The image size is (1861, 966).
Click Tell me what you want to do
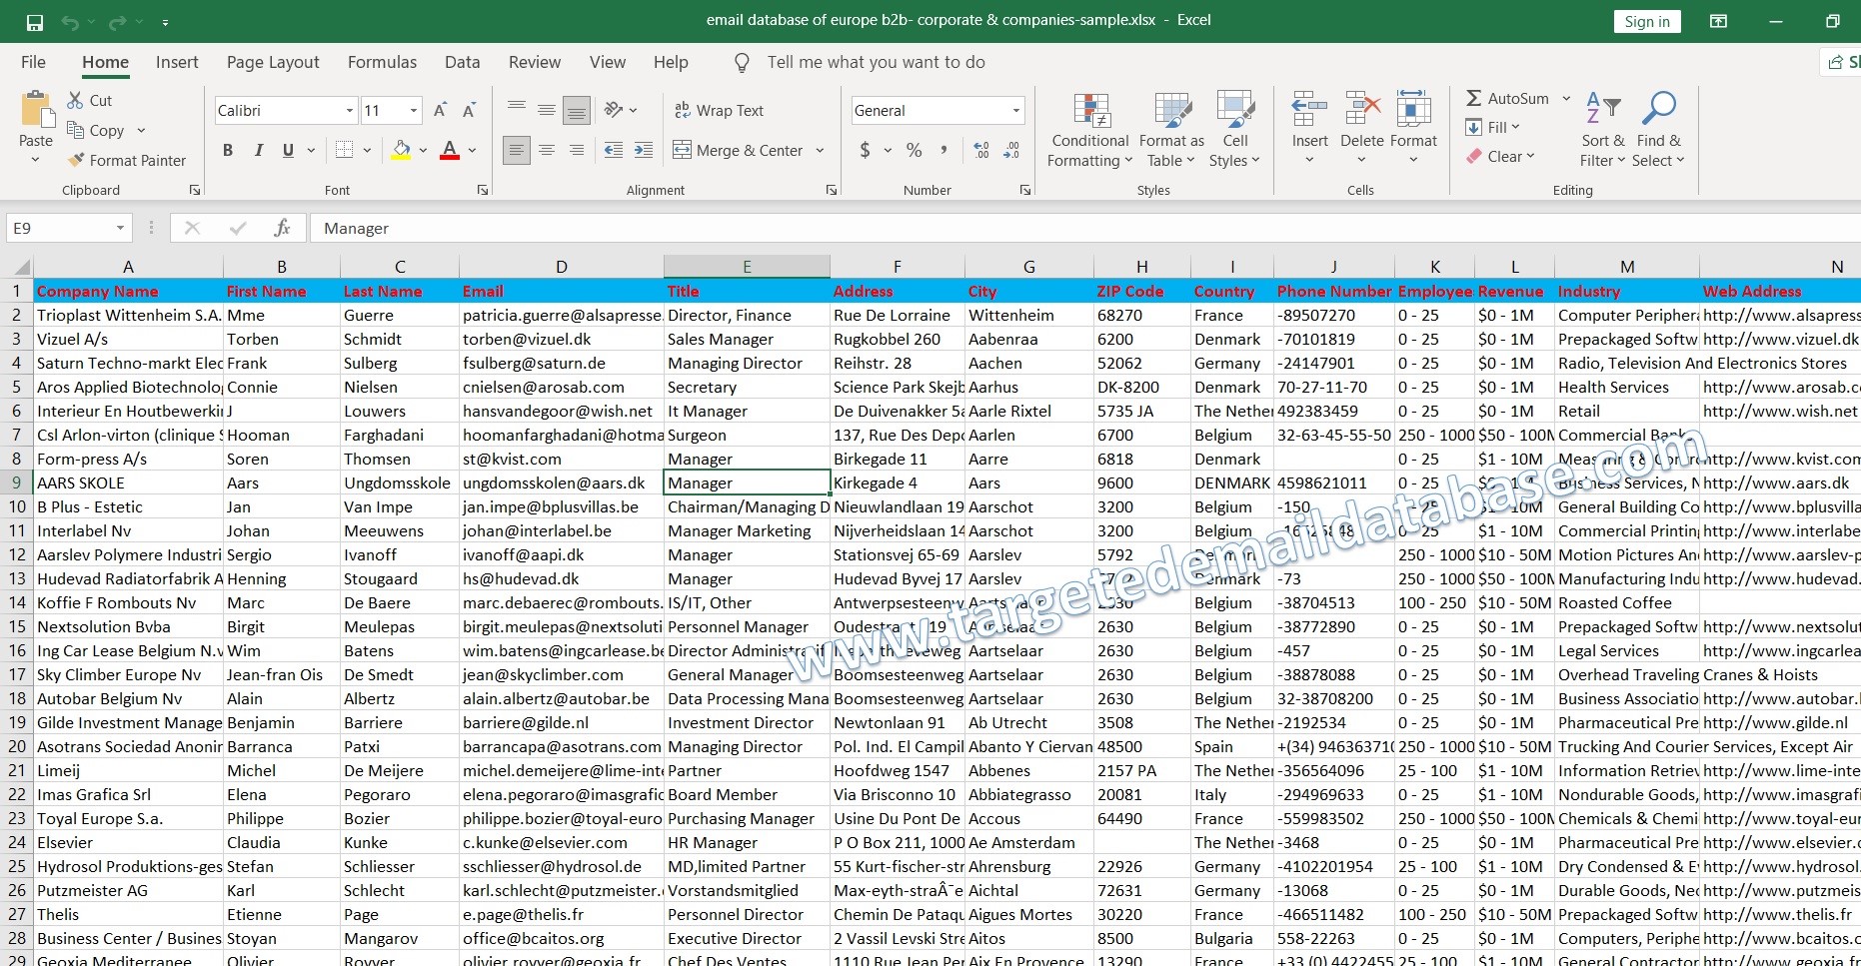[x=875, y=62]
